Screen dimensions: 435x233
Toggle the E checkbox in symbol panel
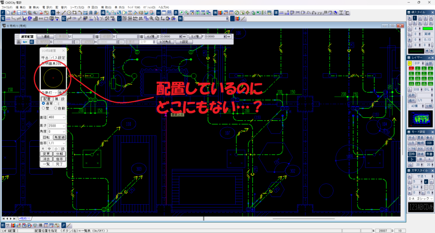56,103
